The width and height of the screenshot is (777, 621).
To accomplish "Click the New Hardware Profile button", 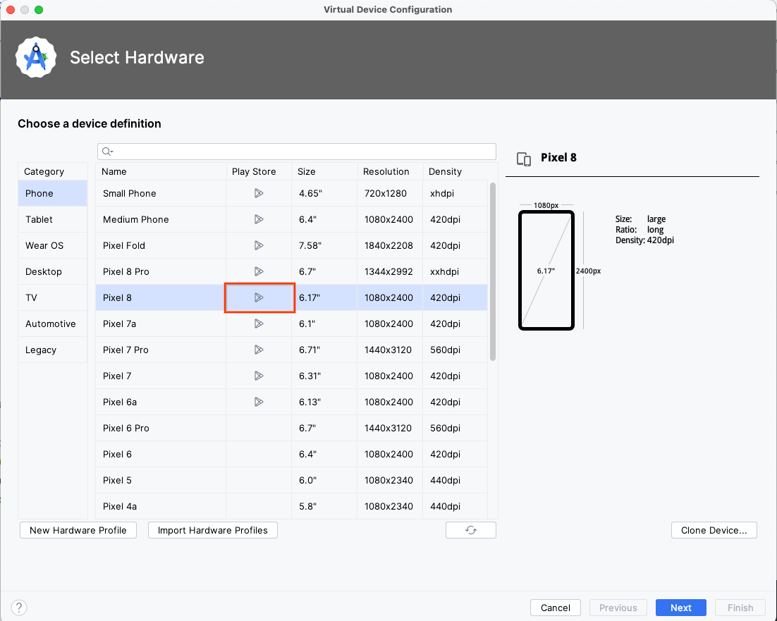I will [78, 529].
